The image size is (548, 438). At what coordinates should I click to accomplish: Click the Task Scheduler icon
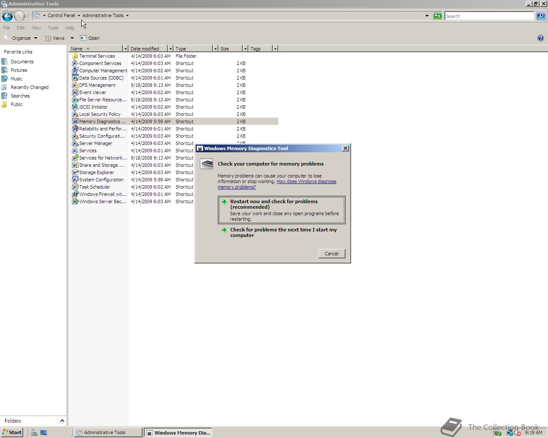tap(75, 187)
